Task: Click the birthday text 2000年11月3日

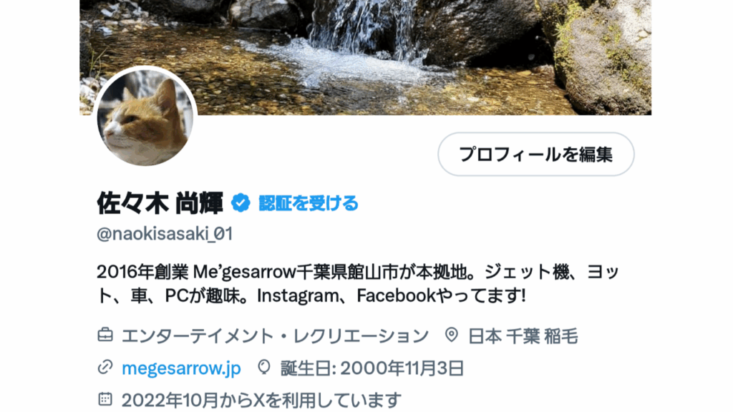Action: pyautogui.click(x=402, y=368)
